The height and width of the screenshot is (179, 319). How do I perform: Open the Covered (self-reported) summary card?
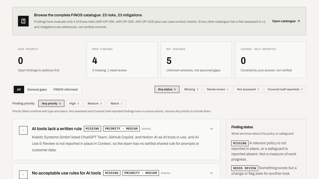click(x=270, y=60)
